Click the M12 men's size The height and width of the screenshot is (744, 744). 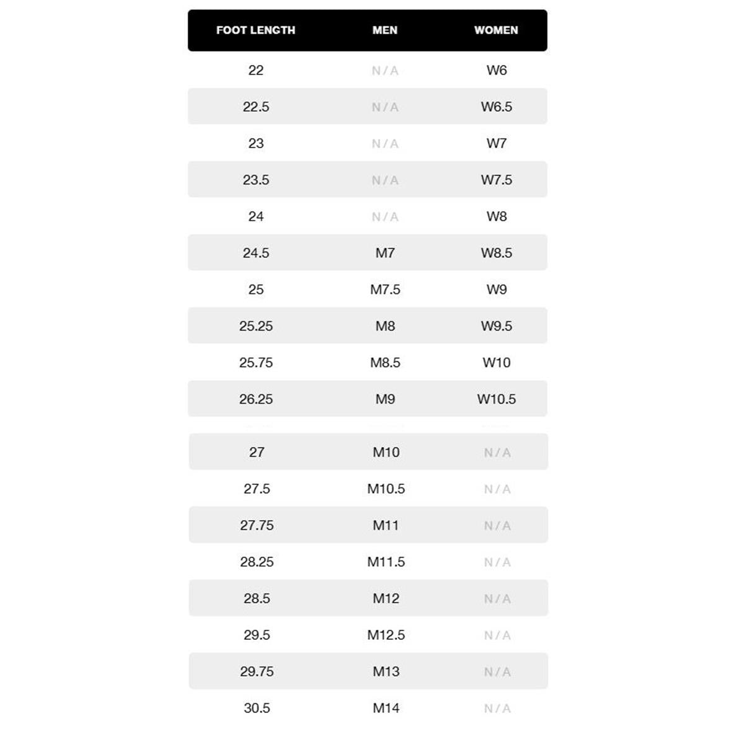pos(386,598)
